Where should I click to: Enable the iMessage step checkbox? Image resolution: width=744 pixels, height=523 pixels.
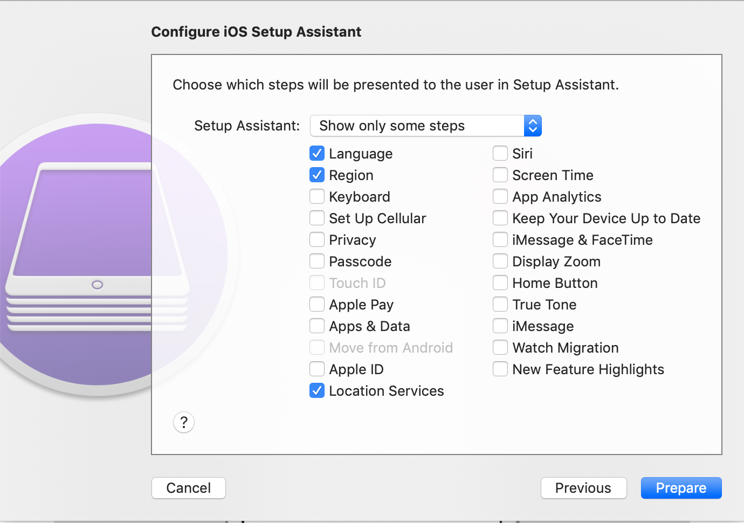(500, 326)
